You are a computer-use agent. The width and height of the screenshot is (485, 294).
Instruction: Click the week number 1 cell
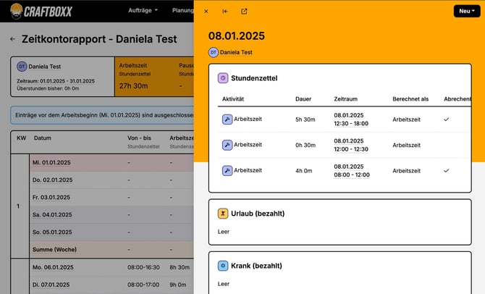pos(19,206)
